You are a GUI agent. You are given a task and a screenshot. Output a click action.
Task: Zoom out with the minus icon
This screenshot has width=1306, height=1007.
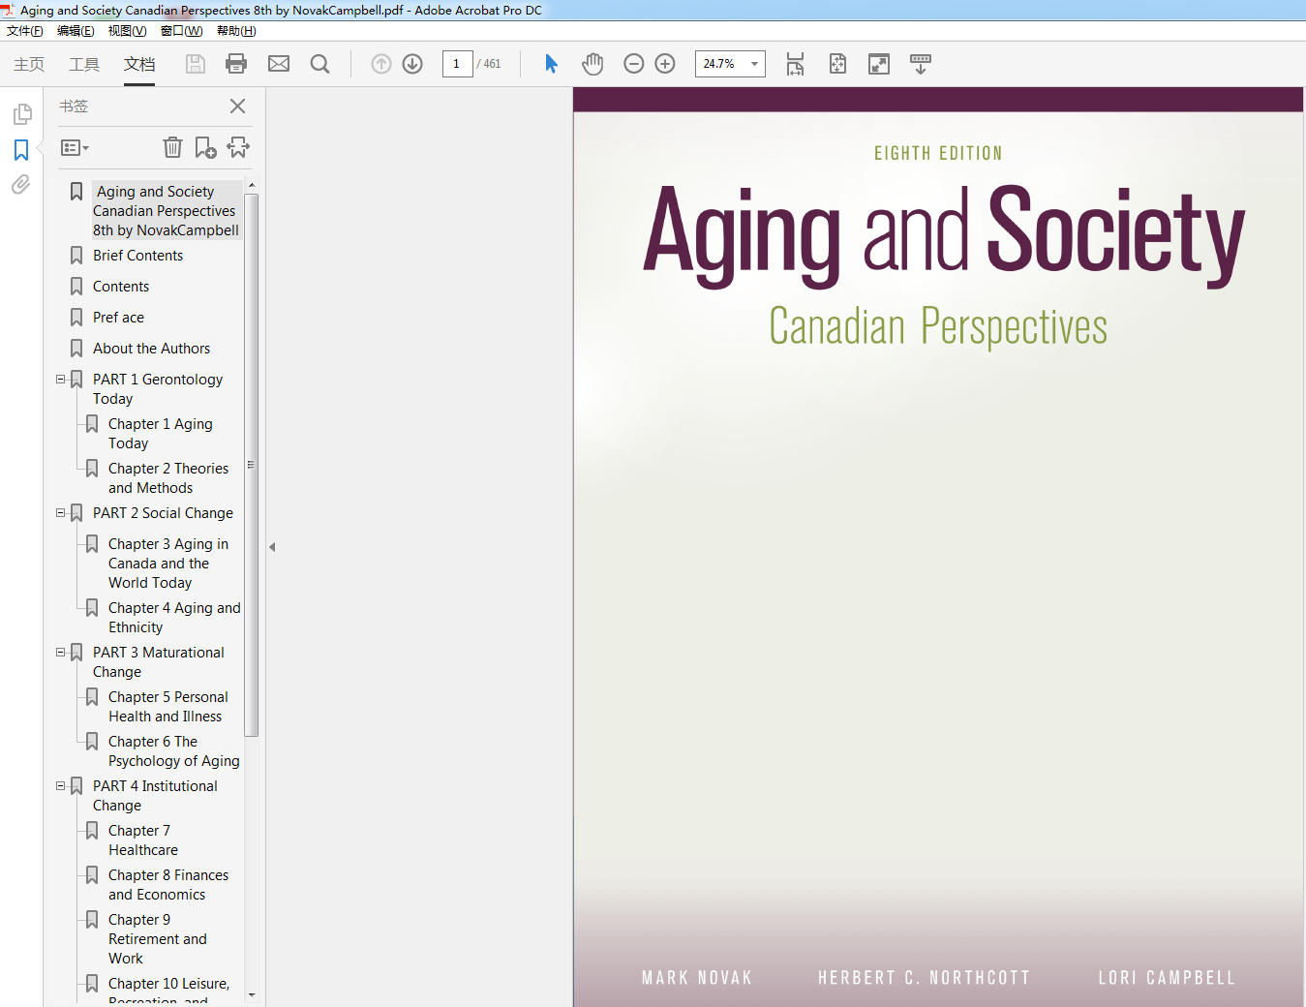pos(634,64)
